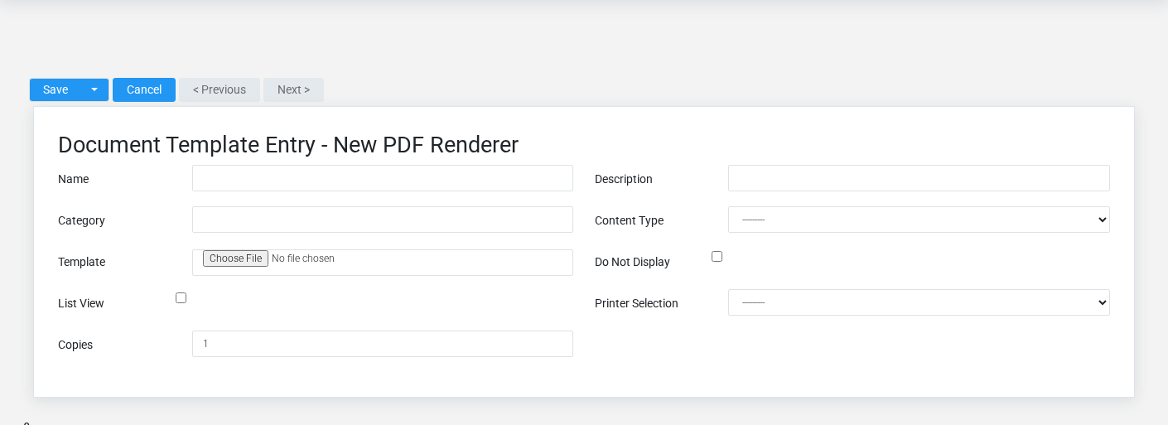Screen dimensions: 1168x425
Task: Toggle the Do Not Display checkbox
Action: (x=717, y=257)
